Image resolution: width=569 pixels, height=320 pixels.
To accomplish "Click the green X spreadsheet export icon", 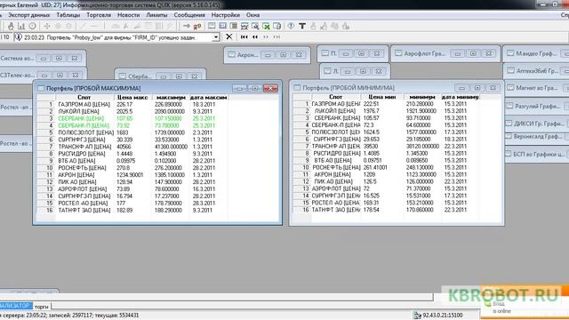I will click(266, 26).
